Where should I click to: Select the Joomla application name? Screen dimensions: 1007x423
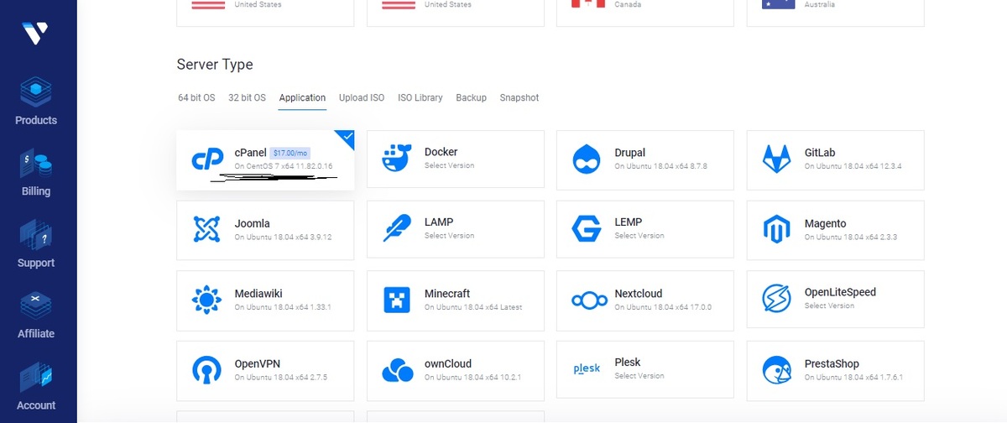click(x=253, y=223)
